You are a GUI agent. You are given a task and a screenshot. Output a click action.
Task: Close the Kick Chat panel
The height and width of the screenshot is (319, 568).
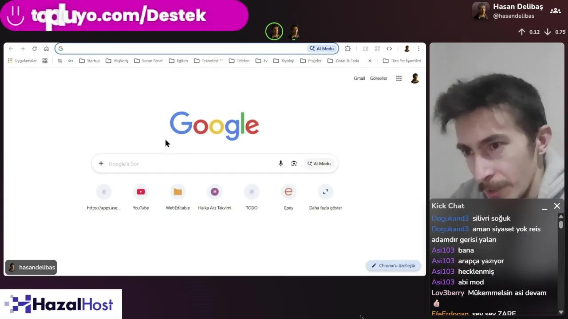pos(557,206)
